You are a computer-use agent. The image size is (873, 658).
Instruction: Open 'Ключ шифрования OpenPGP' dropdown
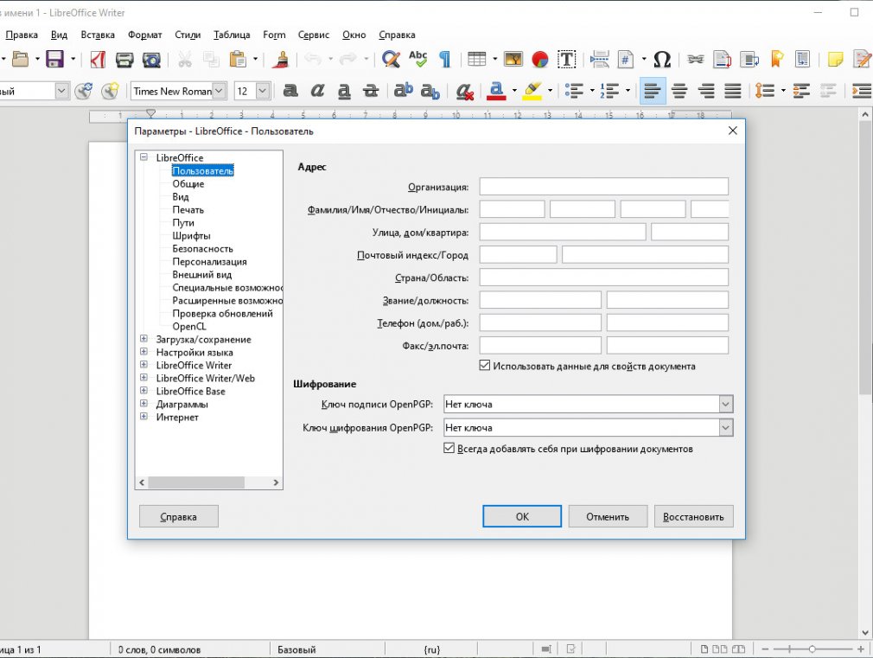pos(725,427)
